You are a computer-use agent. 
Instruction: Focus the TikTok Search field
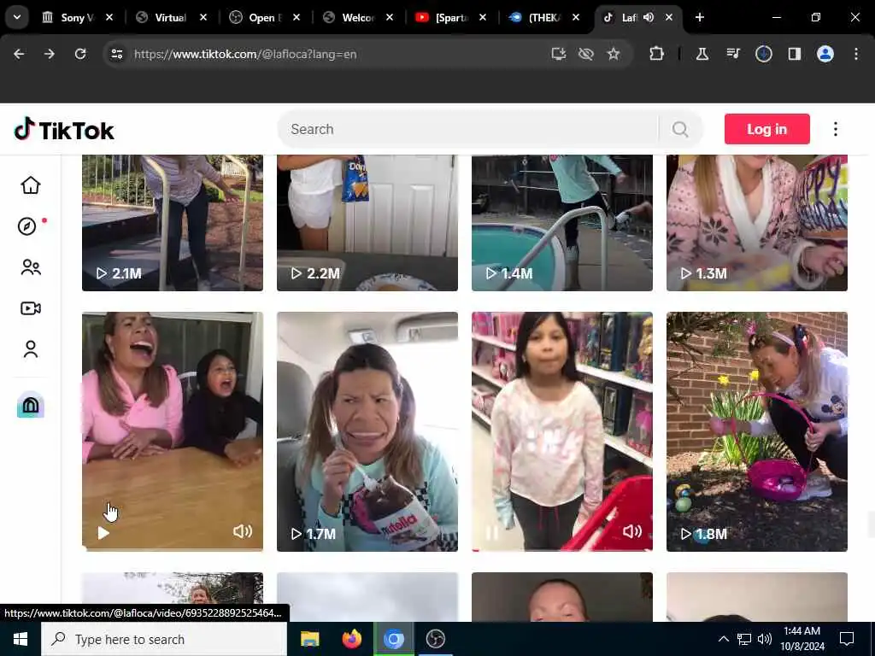tap(467, 130)
